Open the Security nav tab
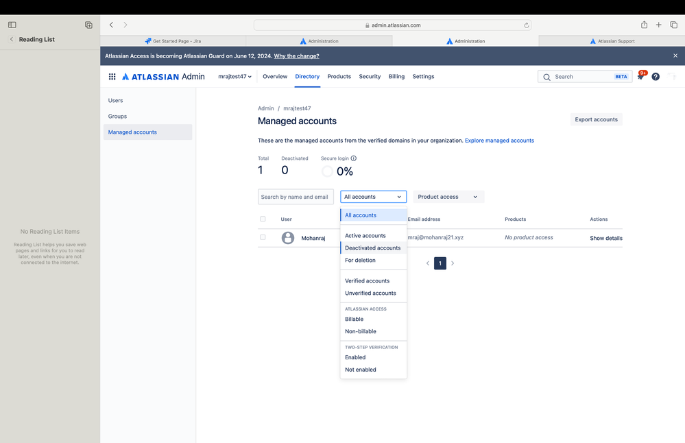The image size is (685, 443). point(370,76)
